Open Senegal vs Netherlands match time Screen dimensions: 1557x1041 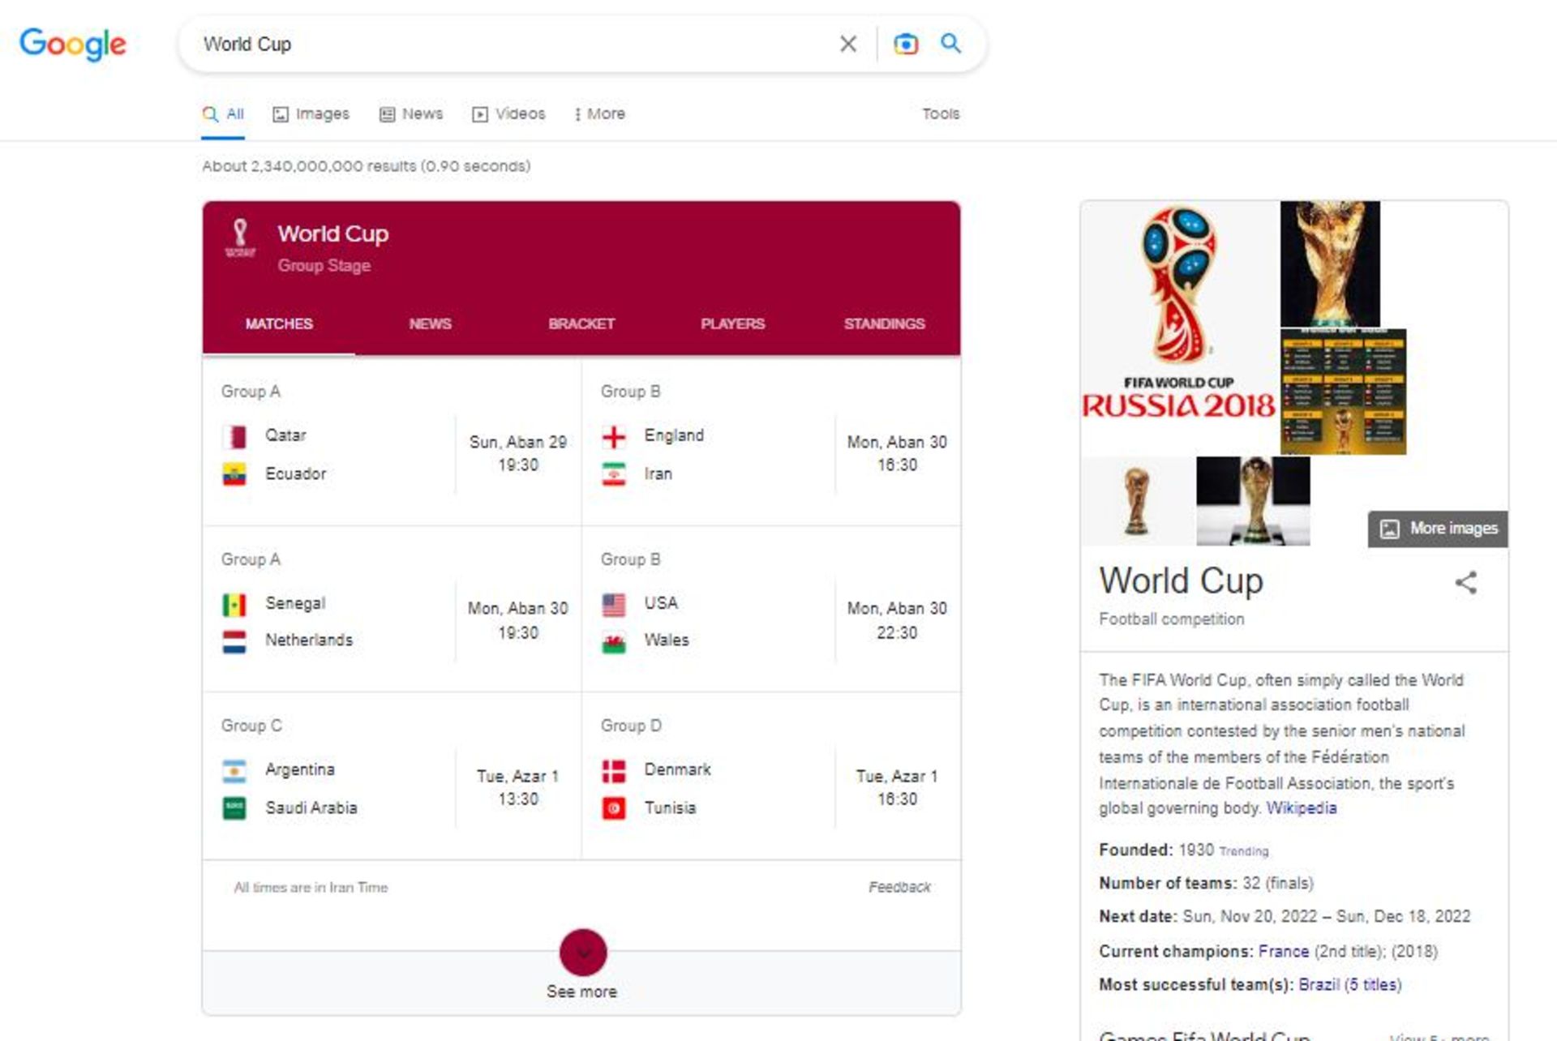point(518,620)
